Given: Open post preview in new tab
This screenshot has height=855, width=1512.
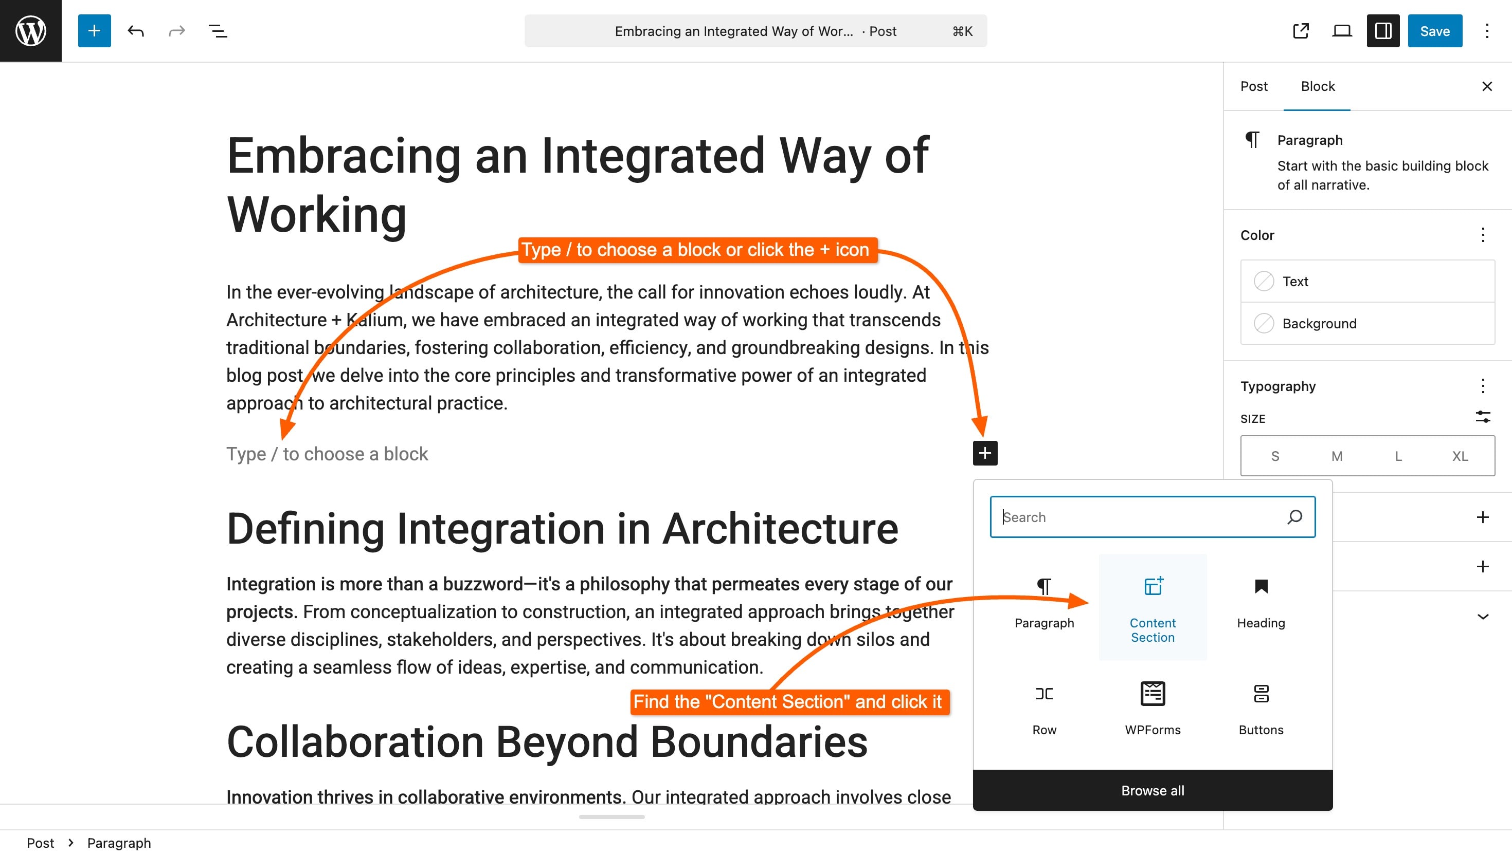Looking at the screenshot, I should [1301, 30].
